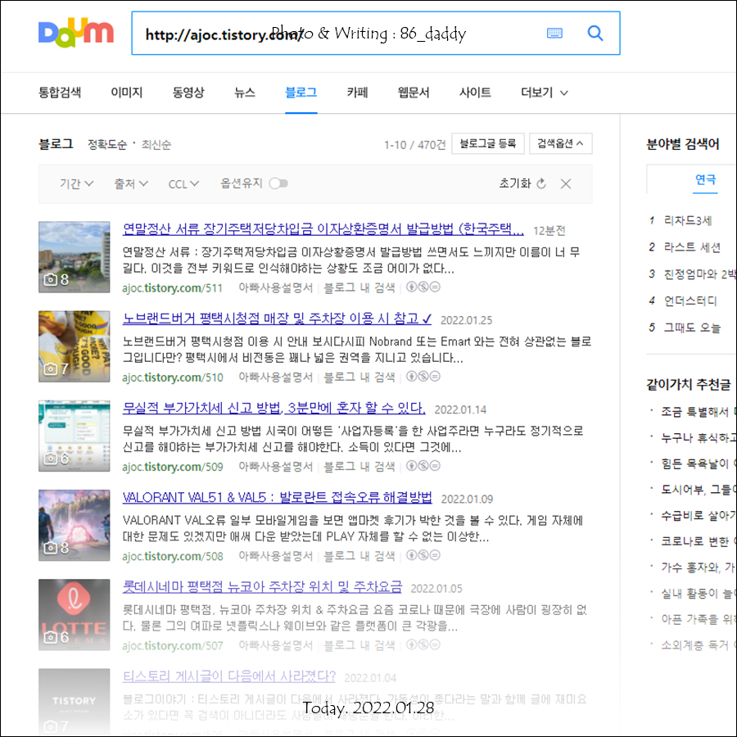Click trending keyword 라스트 세션
The image size is (737, 737).
[x=692, y=247]
